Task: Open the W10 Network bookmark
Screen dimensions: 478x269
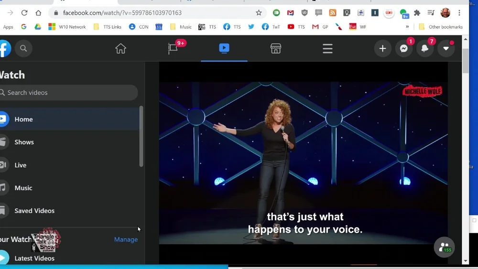Action: 67,27
